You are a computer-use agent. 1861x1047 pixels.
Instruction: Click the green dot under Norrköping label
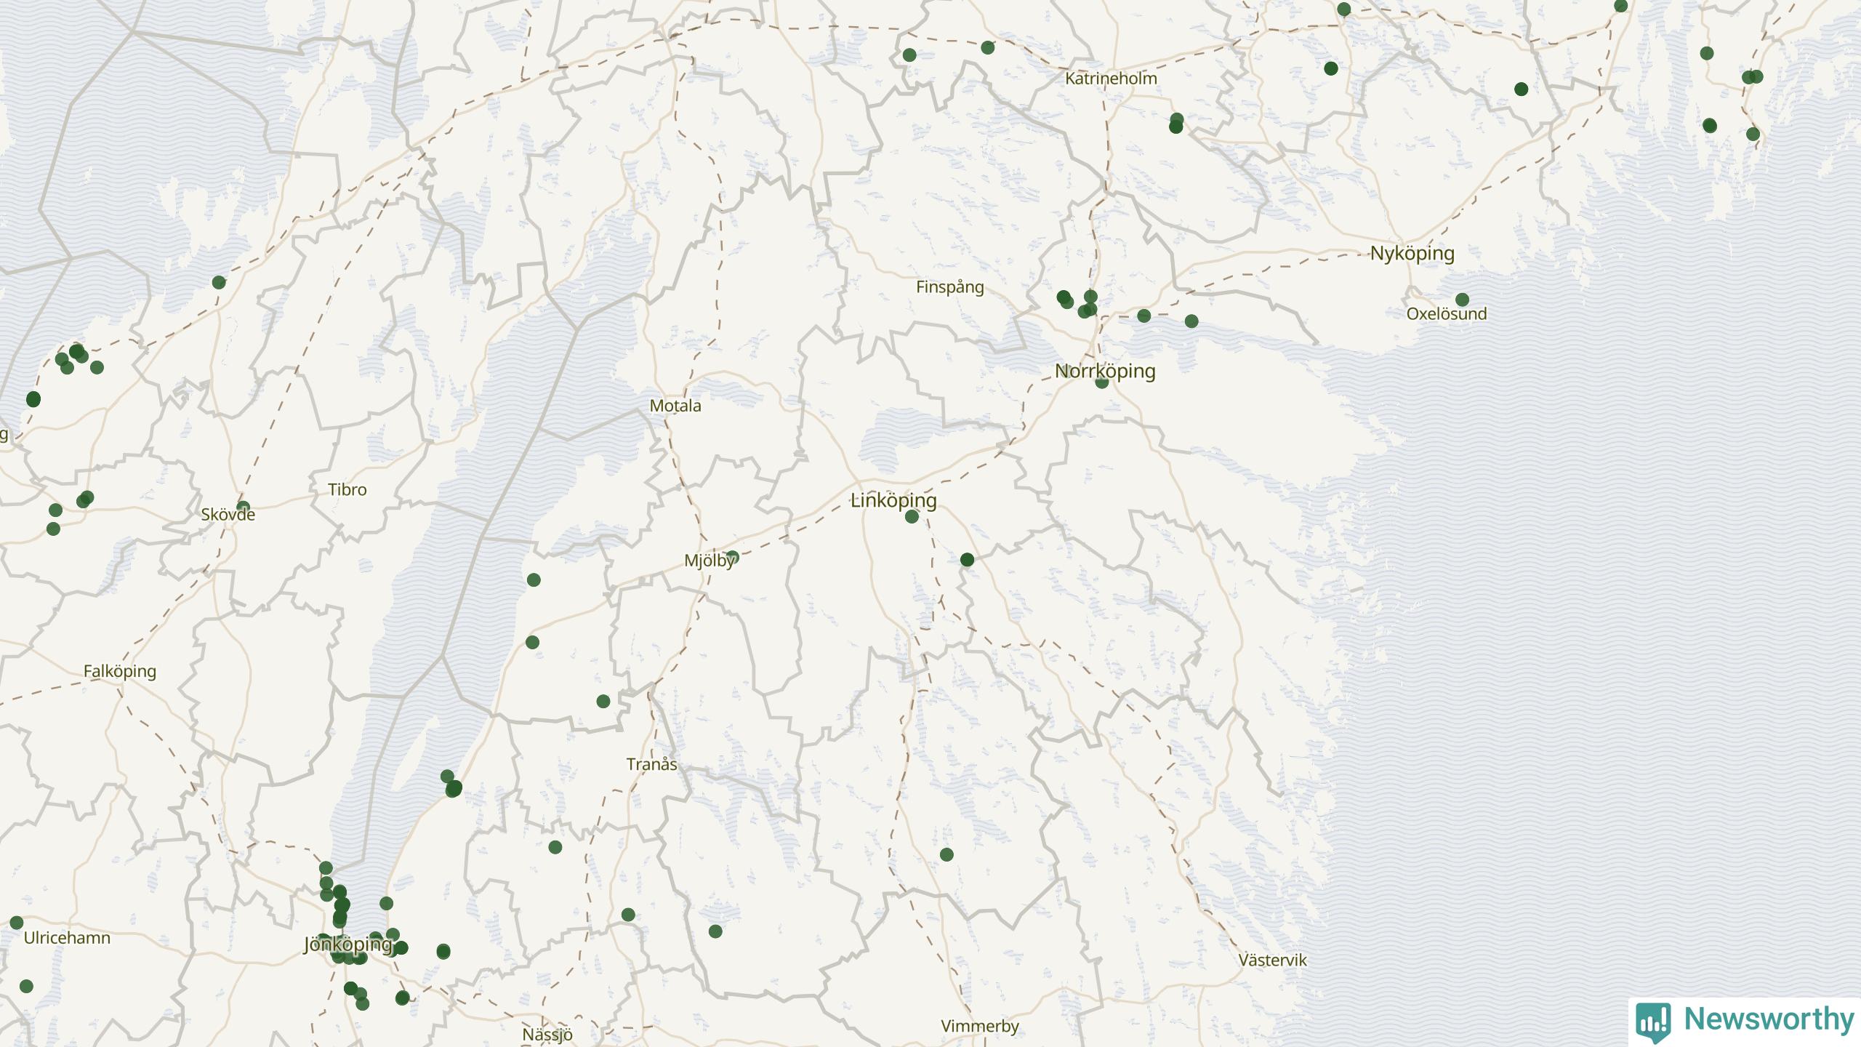tap(1102, 382)
